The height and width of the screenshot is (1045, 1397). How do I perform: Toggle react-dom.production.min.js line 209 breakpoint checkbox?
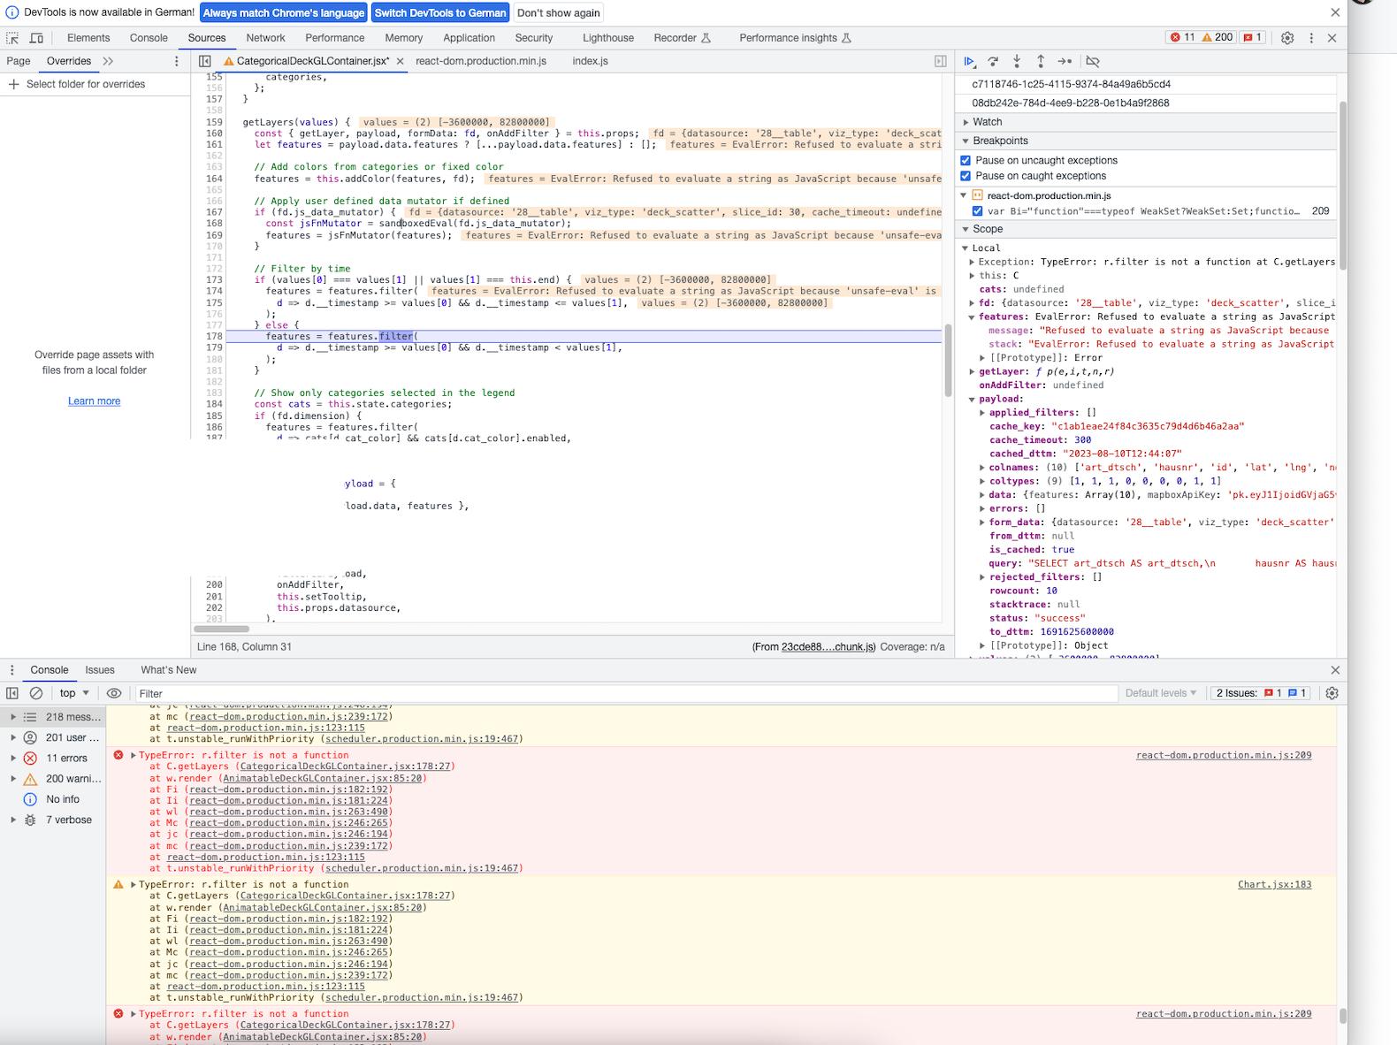point(978,211)
